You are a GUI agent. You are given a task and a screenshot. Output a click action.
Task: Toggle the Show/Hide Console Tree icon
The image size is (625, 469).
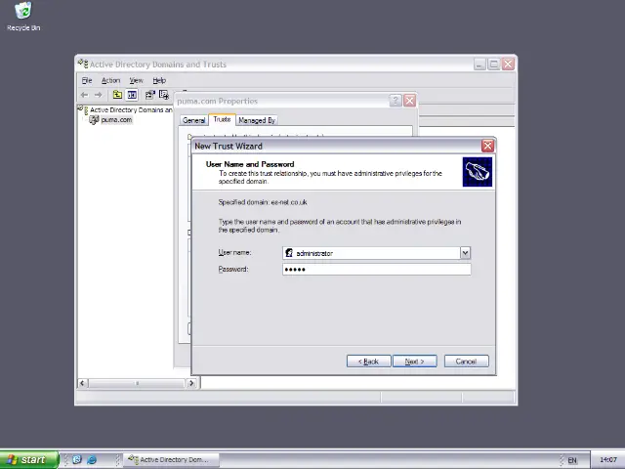click(132, 95)
